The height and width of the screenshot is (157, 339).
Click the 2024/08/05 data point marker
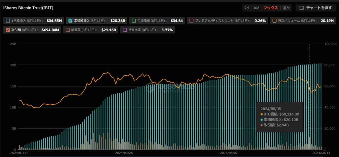309,88
